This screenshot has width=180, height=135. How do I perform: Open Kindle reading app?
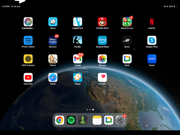click(x=78, y=40)
